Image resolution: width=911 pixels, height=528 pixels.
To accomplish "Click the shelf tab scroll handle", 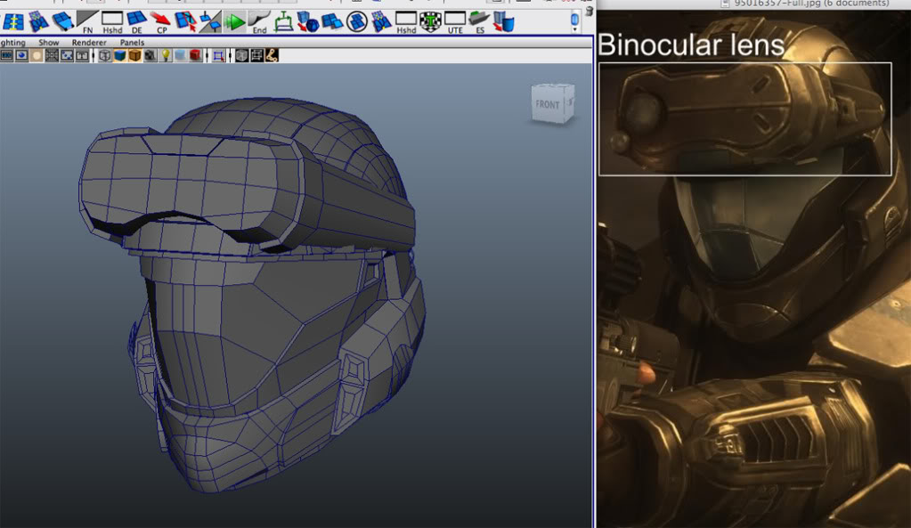I will [574, 20].
